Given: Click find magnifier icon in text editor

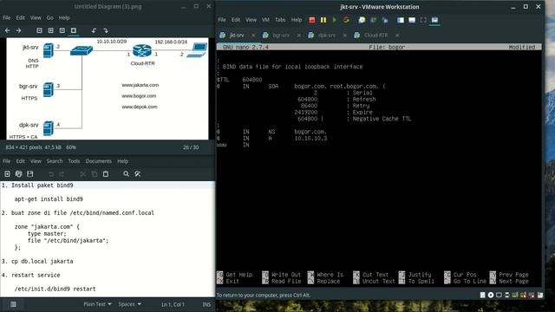Looking at the screenshot, I should pyautogui.click(x=126, y=174).
